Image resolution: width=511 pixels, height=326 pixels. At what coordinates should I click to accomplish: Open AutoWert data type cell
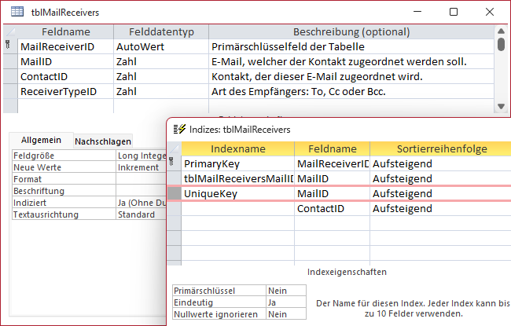click(x=161, y=47)
